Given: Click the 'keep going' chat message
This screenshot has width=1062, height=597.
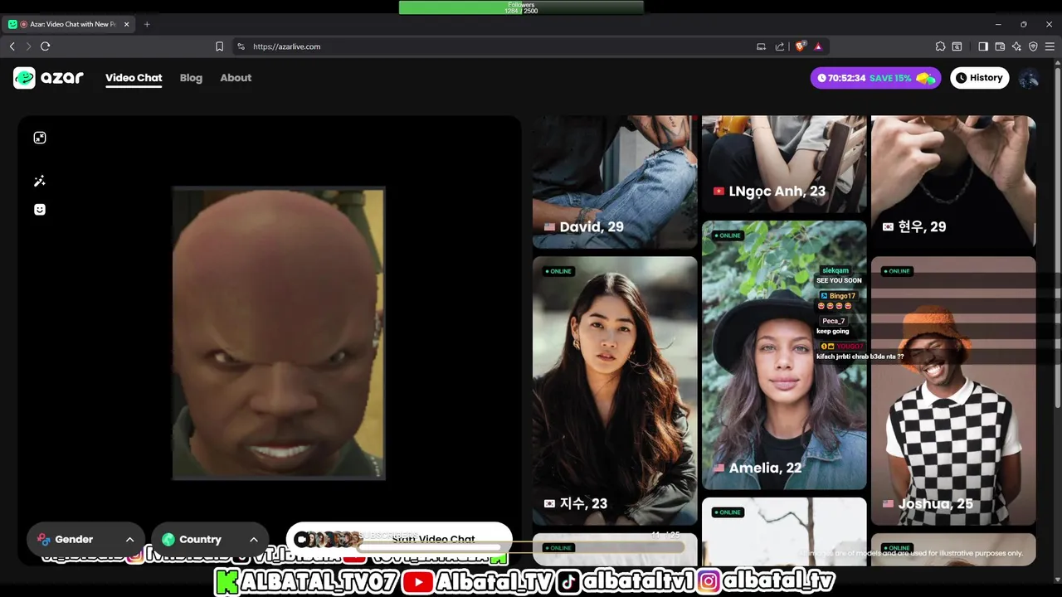Looking at the screenshot, I should pos(832,331).
